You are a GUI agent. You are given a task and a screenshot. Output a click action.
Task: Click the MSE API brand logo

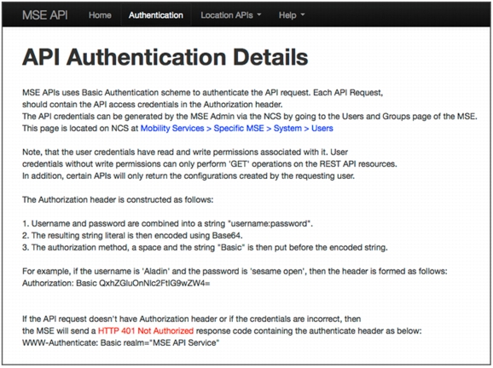point(45,14)
